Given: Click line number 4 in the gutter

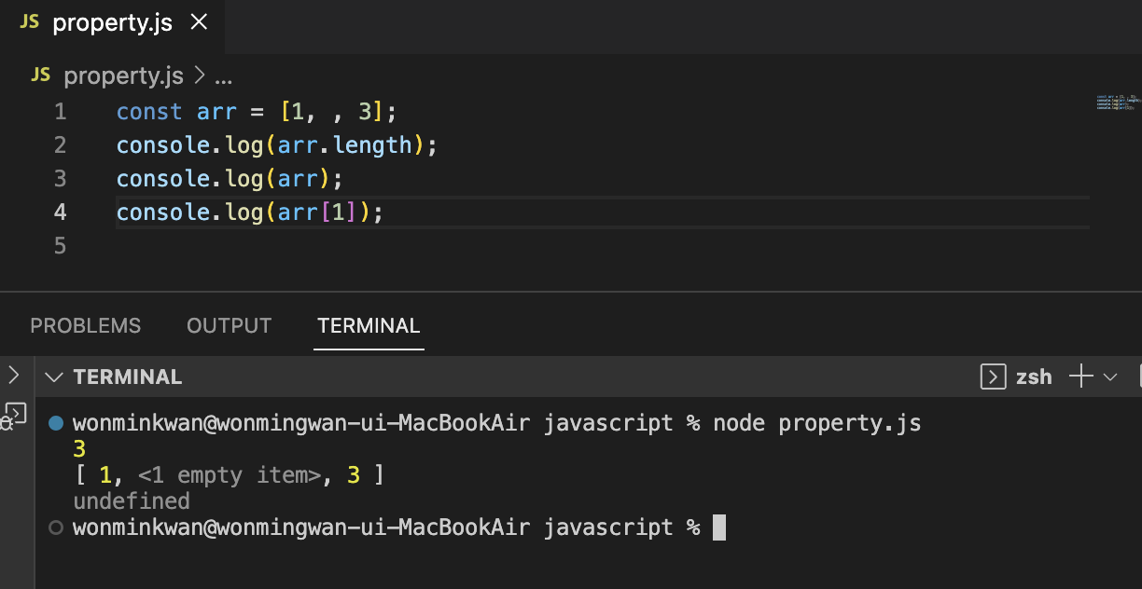Looking at the screenshot, I should pyautogui.click(x=61, y=212).
